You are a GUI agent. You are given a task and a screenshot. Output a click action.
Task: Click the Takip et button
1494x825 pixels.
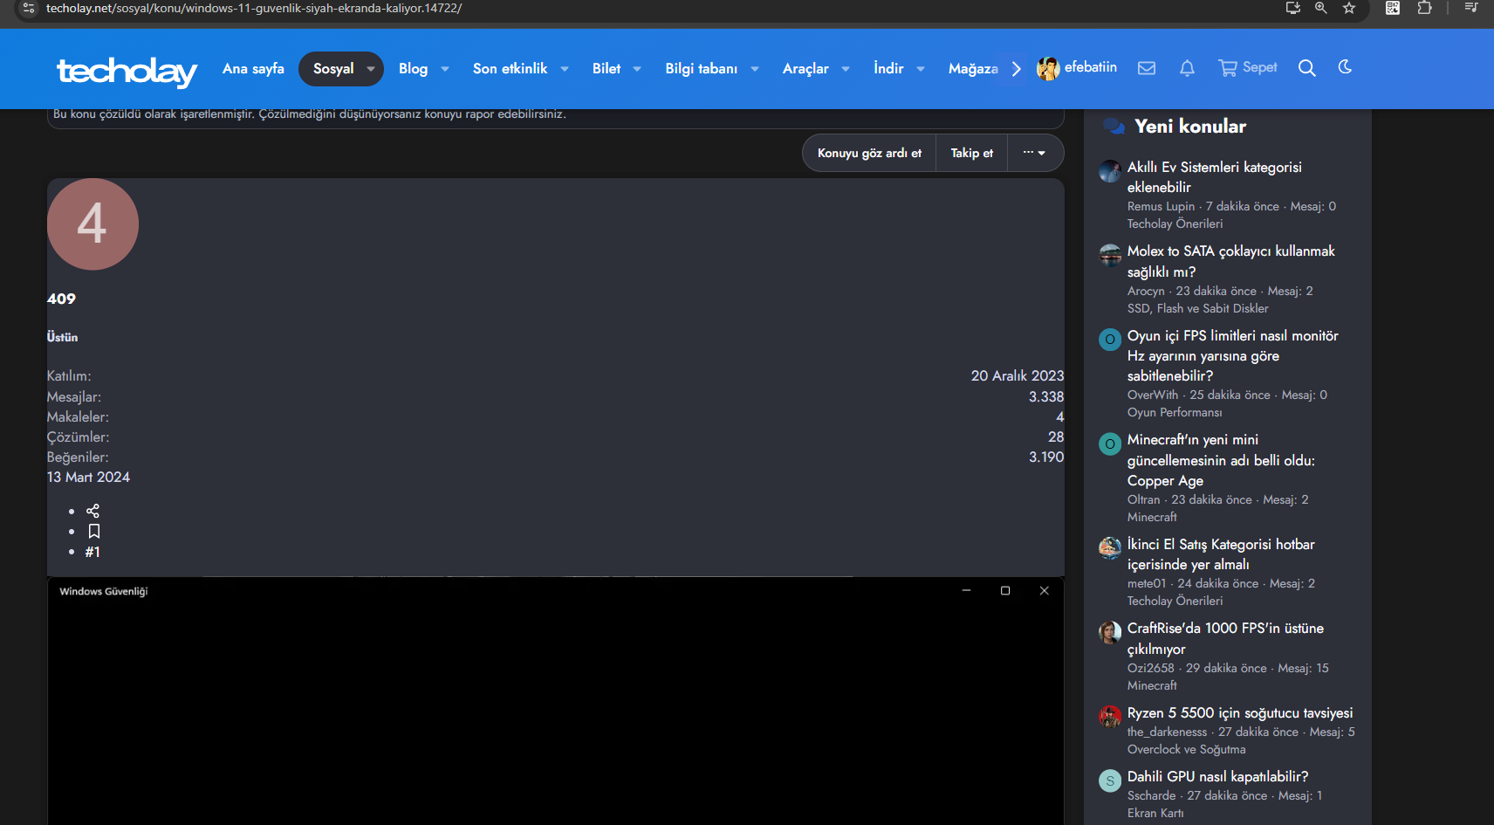tap(972, 153)
